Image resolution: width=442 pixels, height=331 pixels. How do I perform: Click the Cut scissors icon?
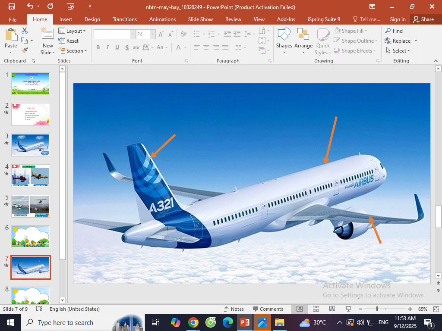click(x=25, y=31)
